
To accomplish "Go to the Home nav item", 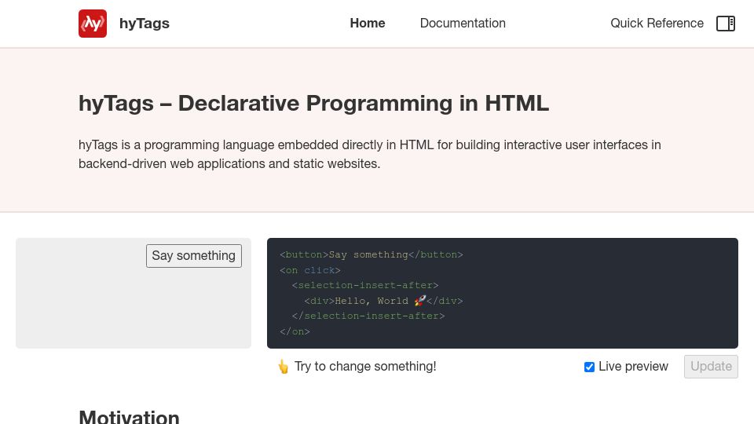I will pos(368,23).
